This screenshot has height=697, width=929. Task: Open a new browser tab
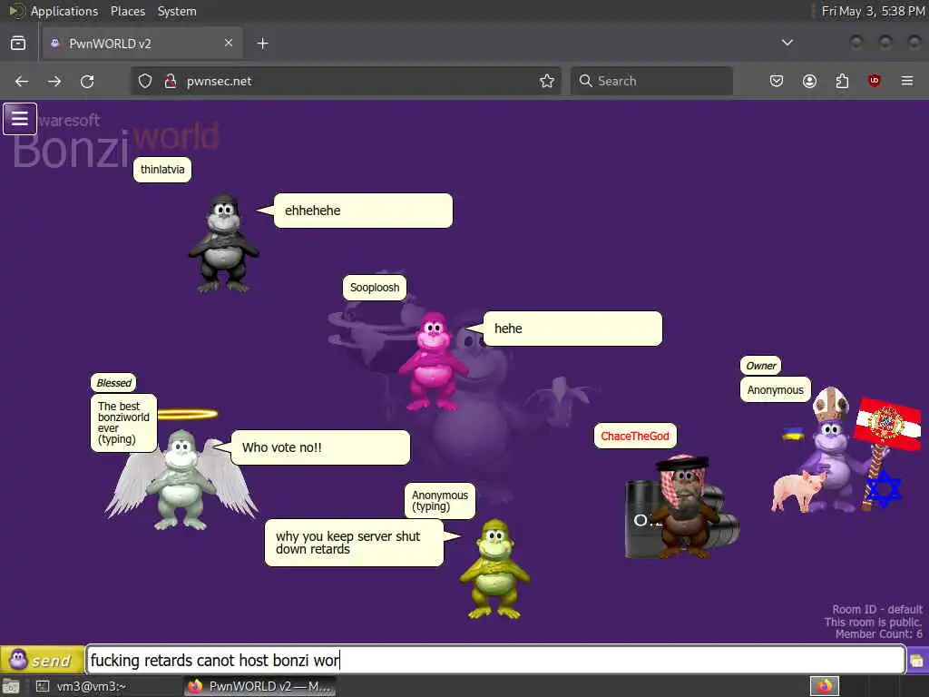point(263,44)
